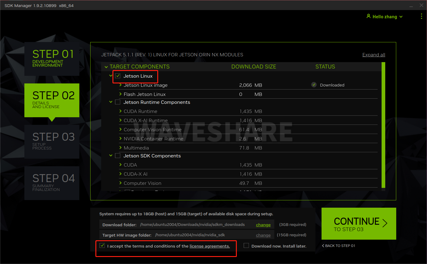Click Back to Step 01 link
This screenshot has height=264, width=427.
coord(339,246)
